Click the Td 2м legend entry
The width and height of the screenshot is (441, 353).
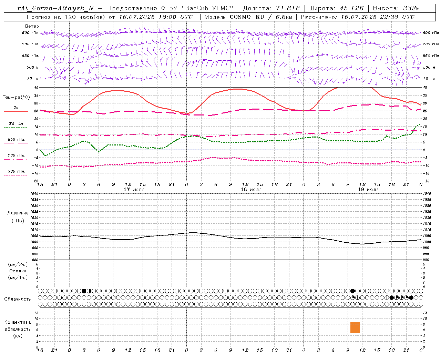pyautogui.click(x=16, y=123)
